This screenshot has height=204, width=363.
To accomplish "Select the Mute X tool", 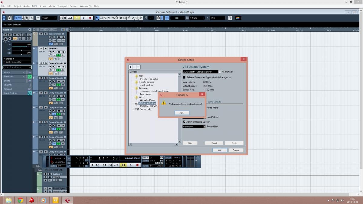I will [x=121, y=18].
